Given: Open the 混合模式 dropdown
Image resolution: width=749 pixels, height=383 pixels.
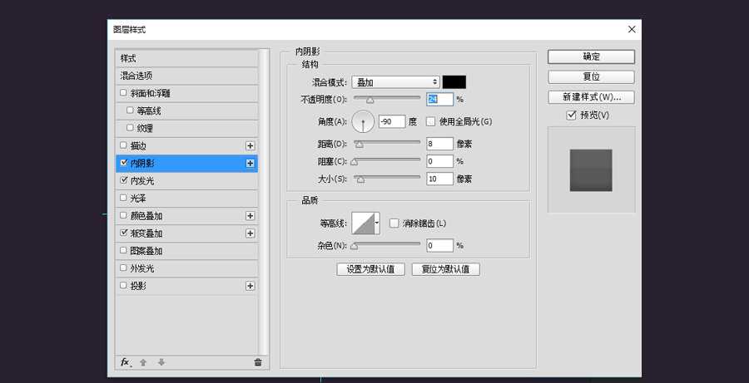Looking at the screenshot, I should click(395, 82).
